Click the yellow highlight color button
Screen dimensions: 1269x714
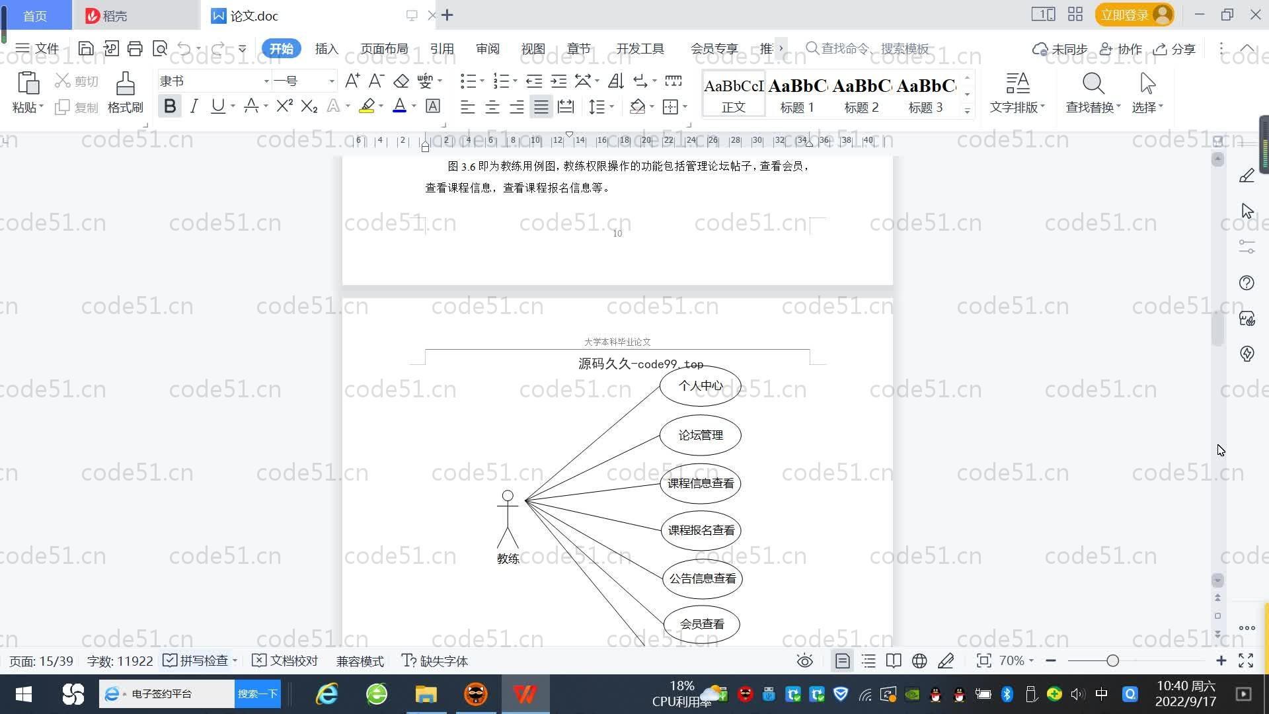point(367,106)
